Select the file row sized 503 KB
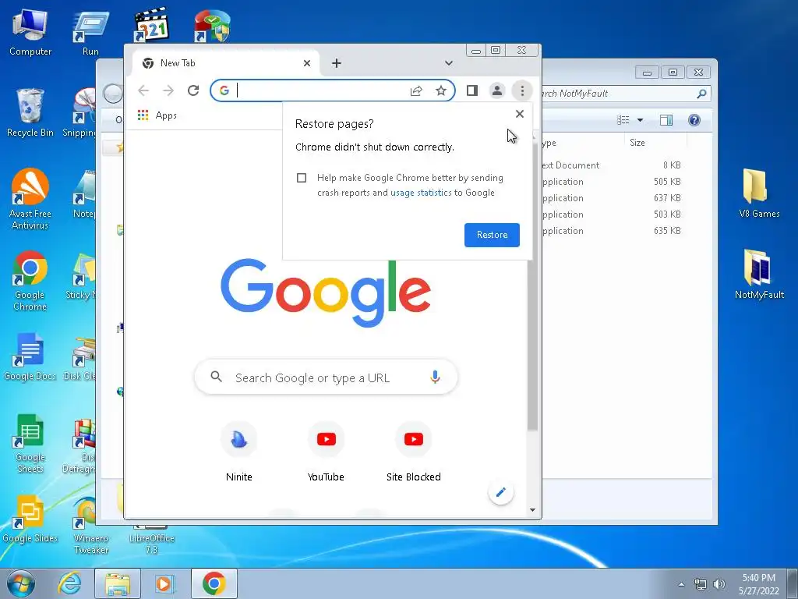 pyautogui.click(x=611, y=214)
